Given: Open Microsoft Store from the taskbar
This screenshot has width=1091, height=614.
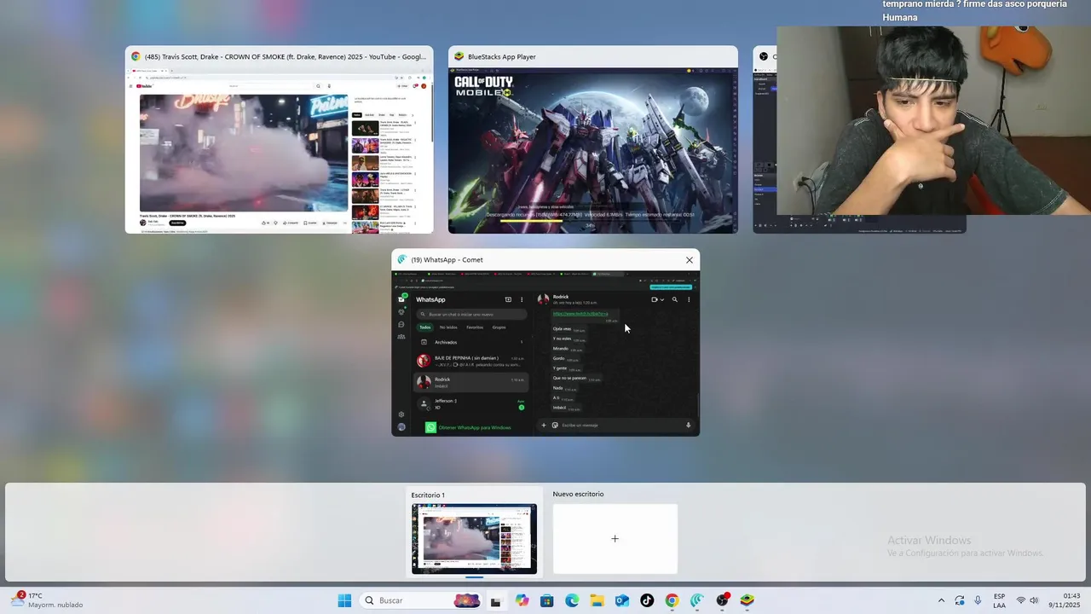Looking at the screenshot, I should [x=547, y=600].
